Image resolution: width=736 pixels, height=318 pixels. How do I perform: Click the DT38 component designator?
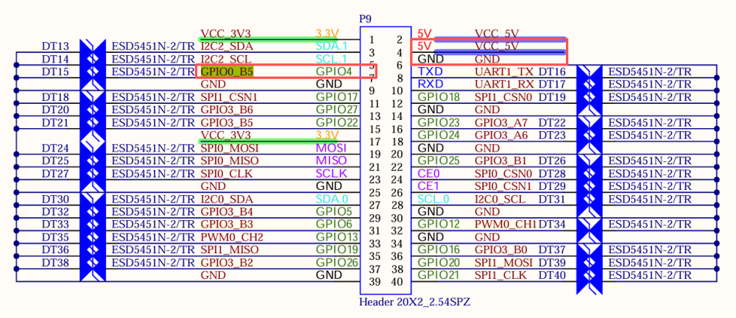tap(55, 263)
